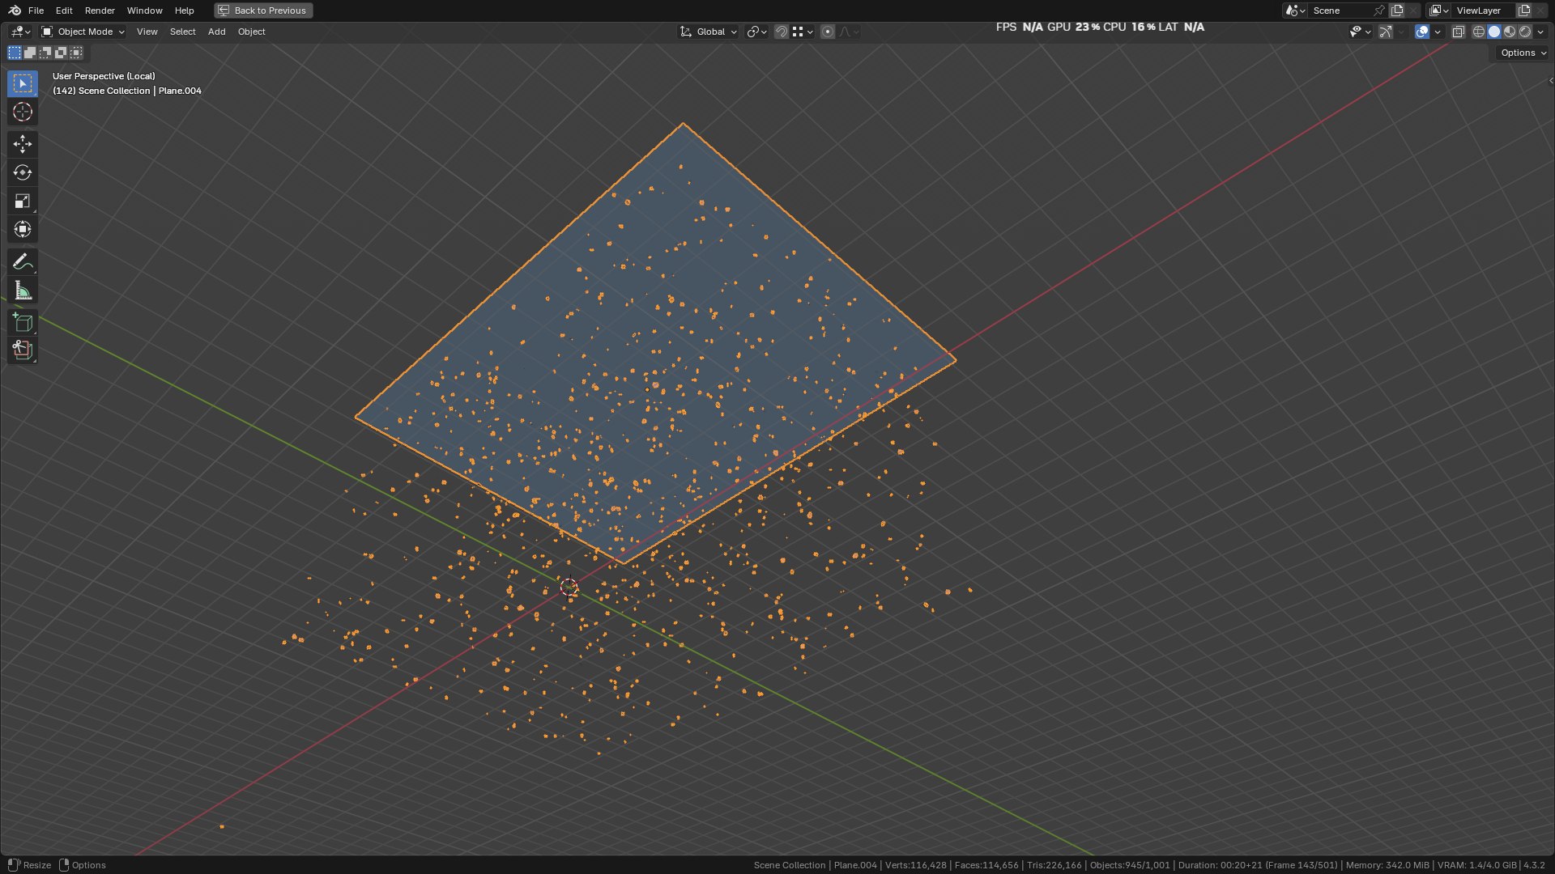
Task: Expand the viewport shading options dropdown
Action: point(1540,32)
